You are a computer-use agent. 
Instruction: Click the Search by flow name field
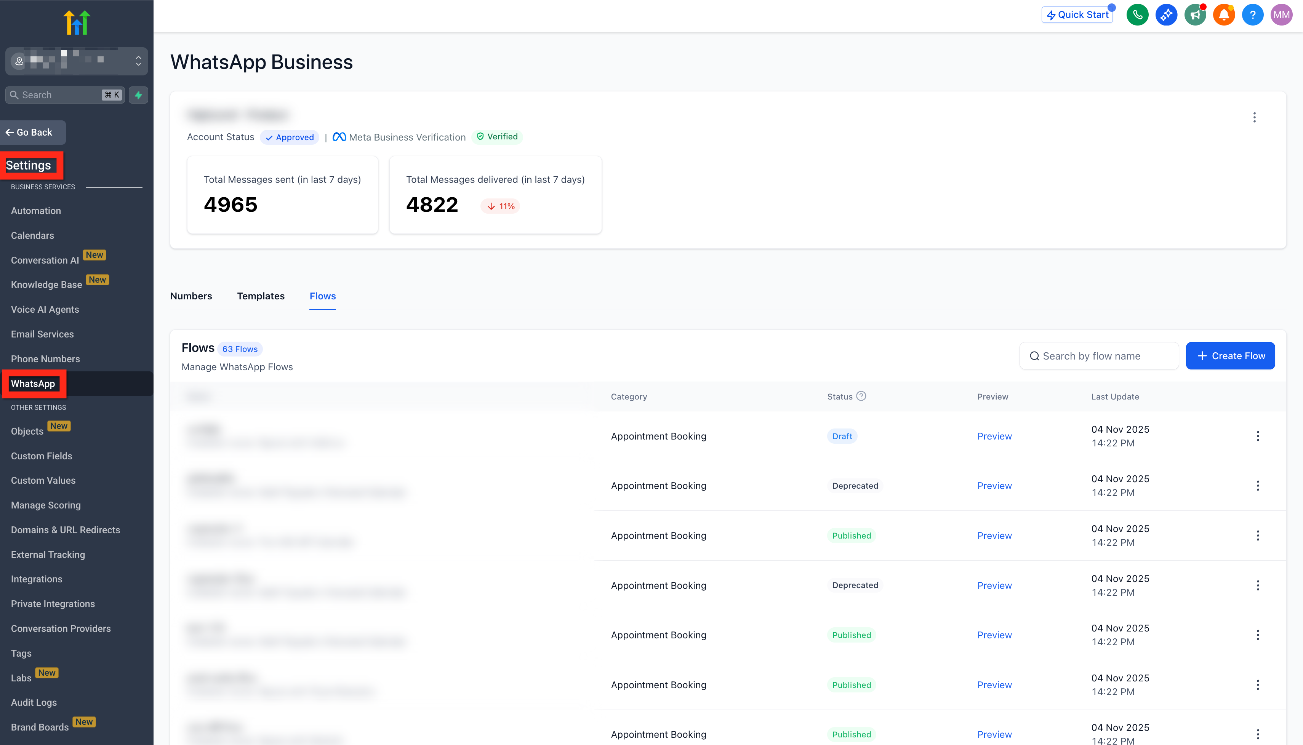[1098, 356]
